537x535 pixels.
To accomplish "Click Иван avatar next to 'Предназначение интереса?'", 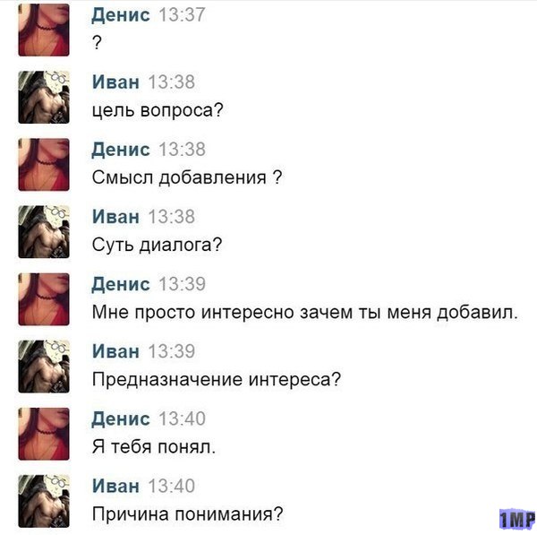I will click(44, 367).
